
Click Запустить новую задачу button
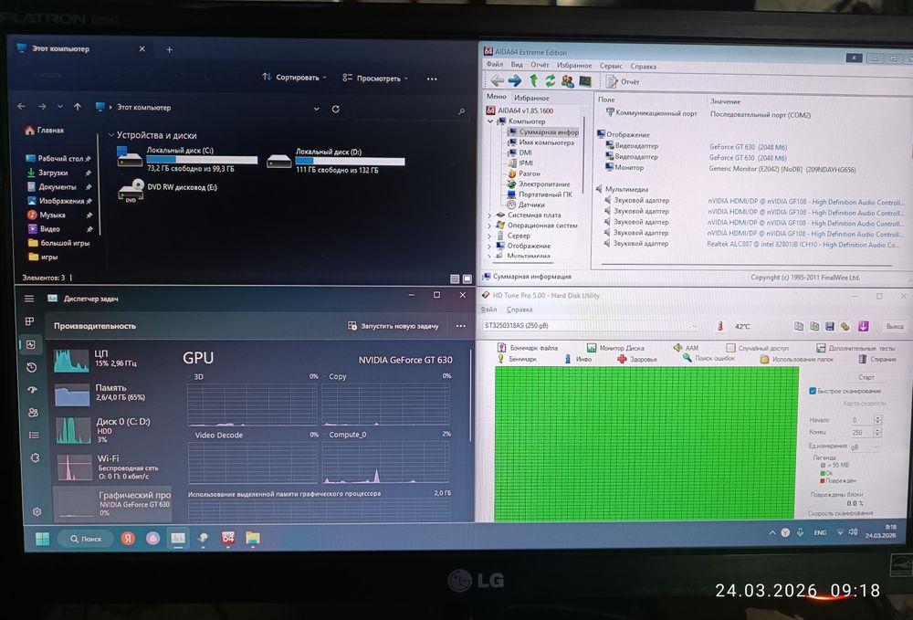[393, 326]
